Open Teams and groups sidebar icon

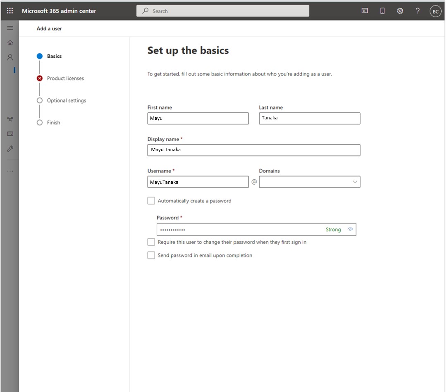tap(10, 119)
